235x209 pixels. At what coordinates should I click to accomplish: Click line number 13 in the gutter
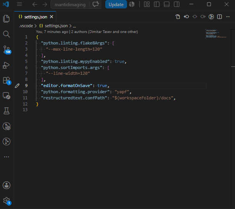25,110
